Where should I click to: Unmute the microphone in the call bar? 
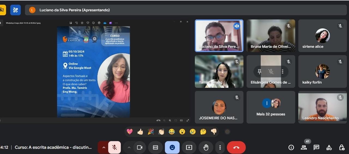tap(115, 147)
